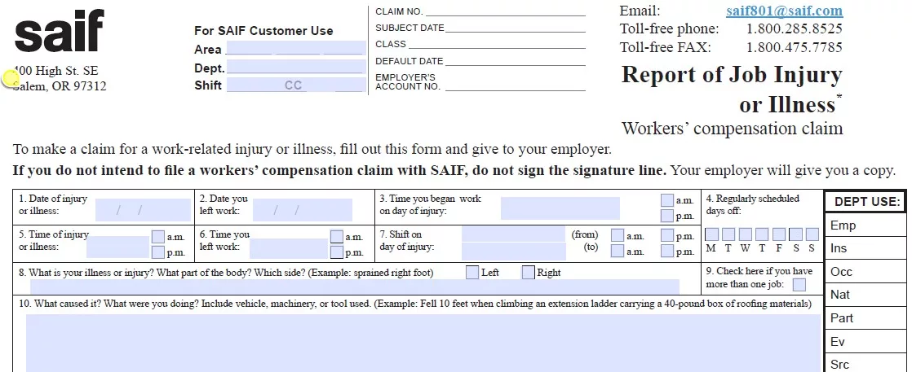
Task: Click the 'CLAIM NO.' label
Action: click(x=399, y=11)
